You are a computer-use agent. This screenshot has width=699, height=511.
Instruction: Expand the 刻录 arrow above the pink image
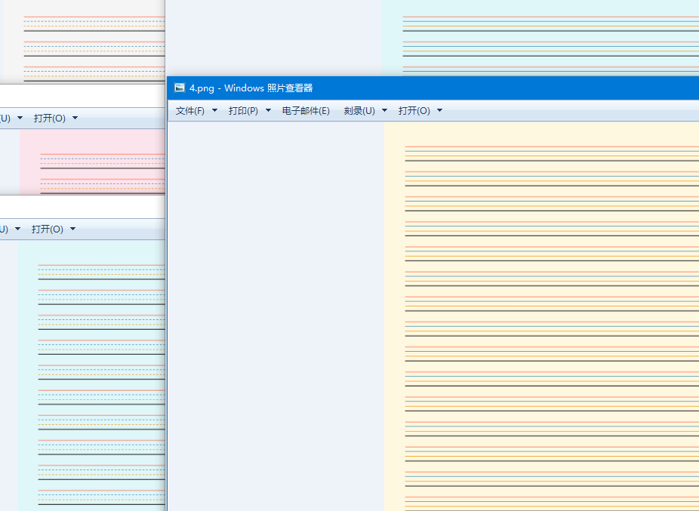coord(20,119)
